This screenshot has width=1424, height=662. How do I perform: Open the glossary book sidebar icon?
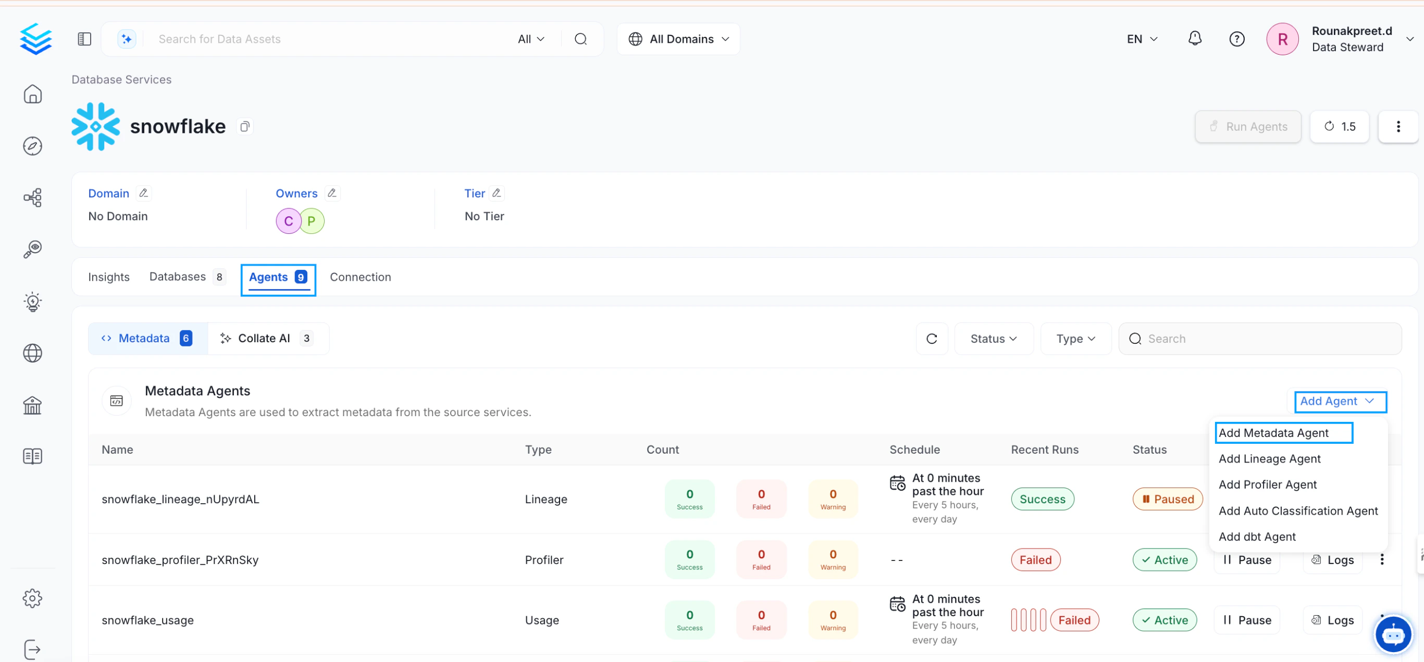click(33, 456)
